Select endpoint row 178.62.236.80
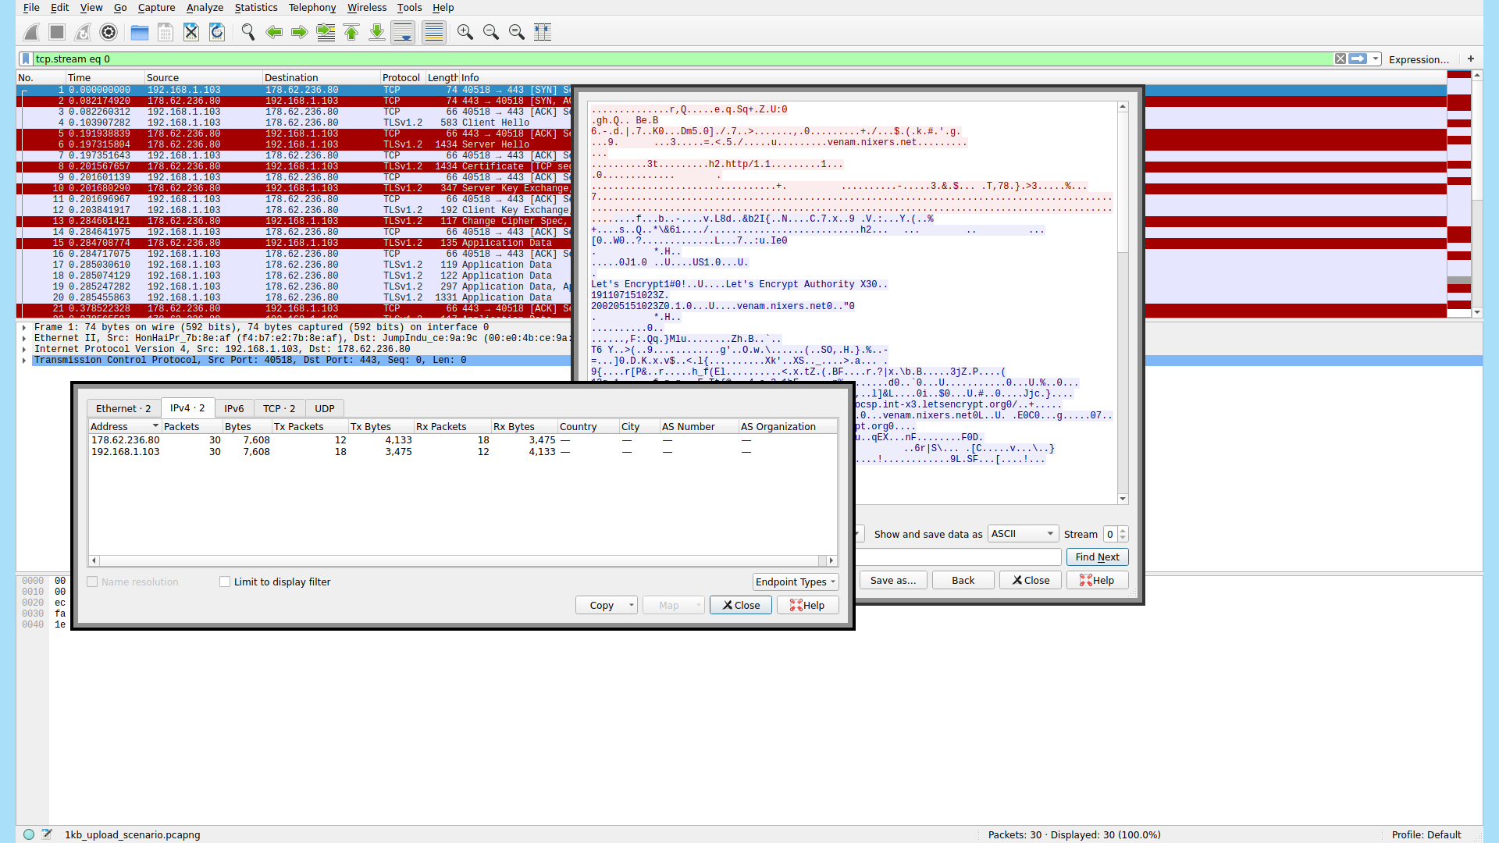 pos(463,440)
